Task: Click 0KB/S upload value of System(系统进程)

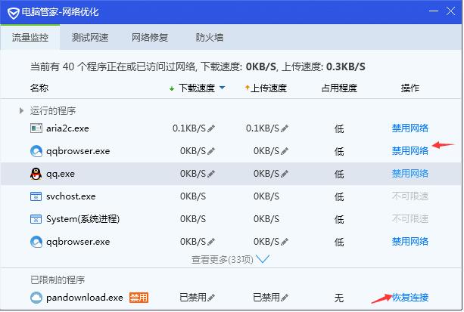Action: tap(266, 219)
